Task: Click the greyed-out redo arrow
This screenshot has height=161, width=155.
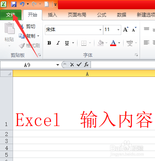Action: point(34,4)
